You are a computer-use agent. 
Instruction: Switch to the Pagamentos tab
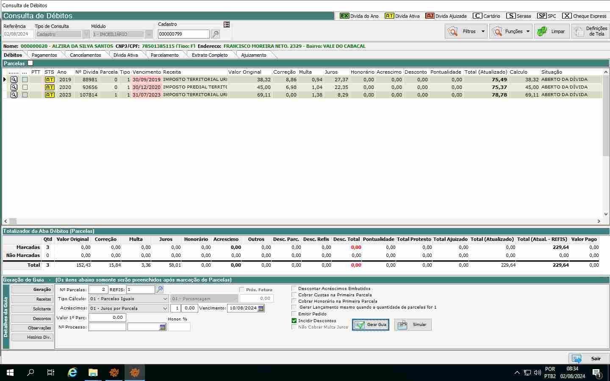tap(44, 55)
